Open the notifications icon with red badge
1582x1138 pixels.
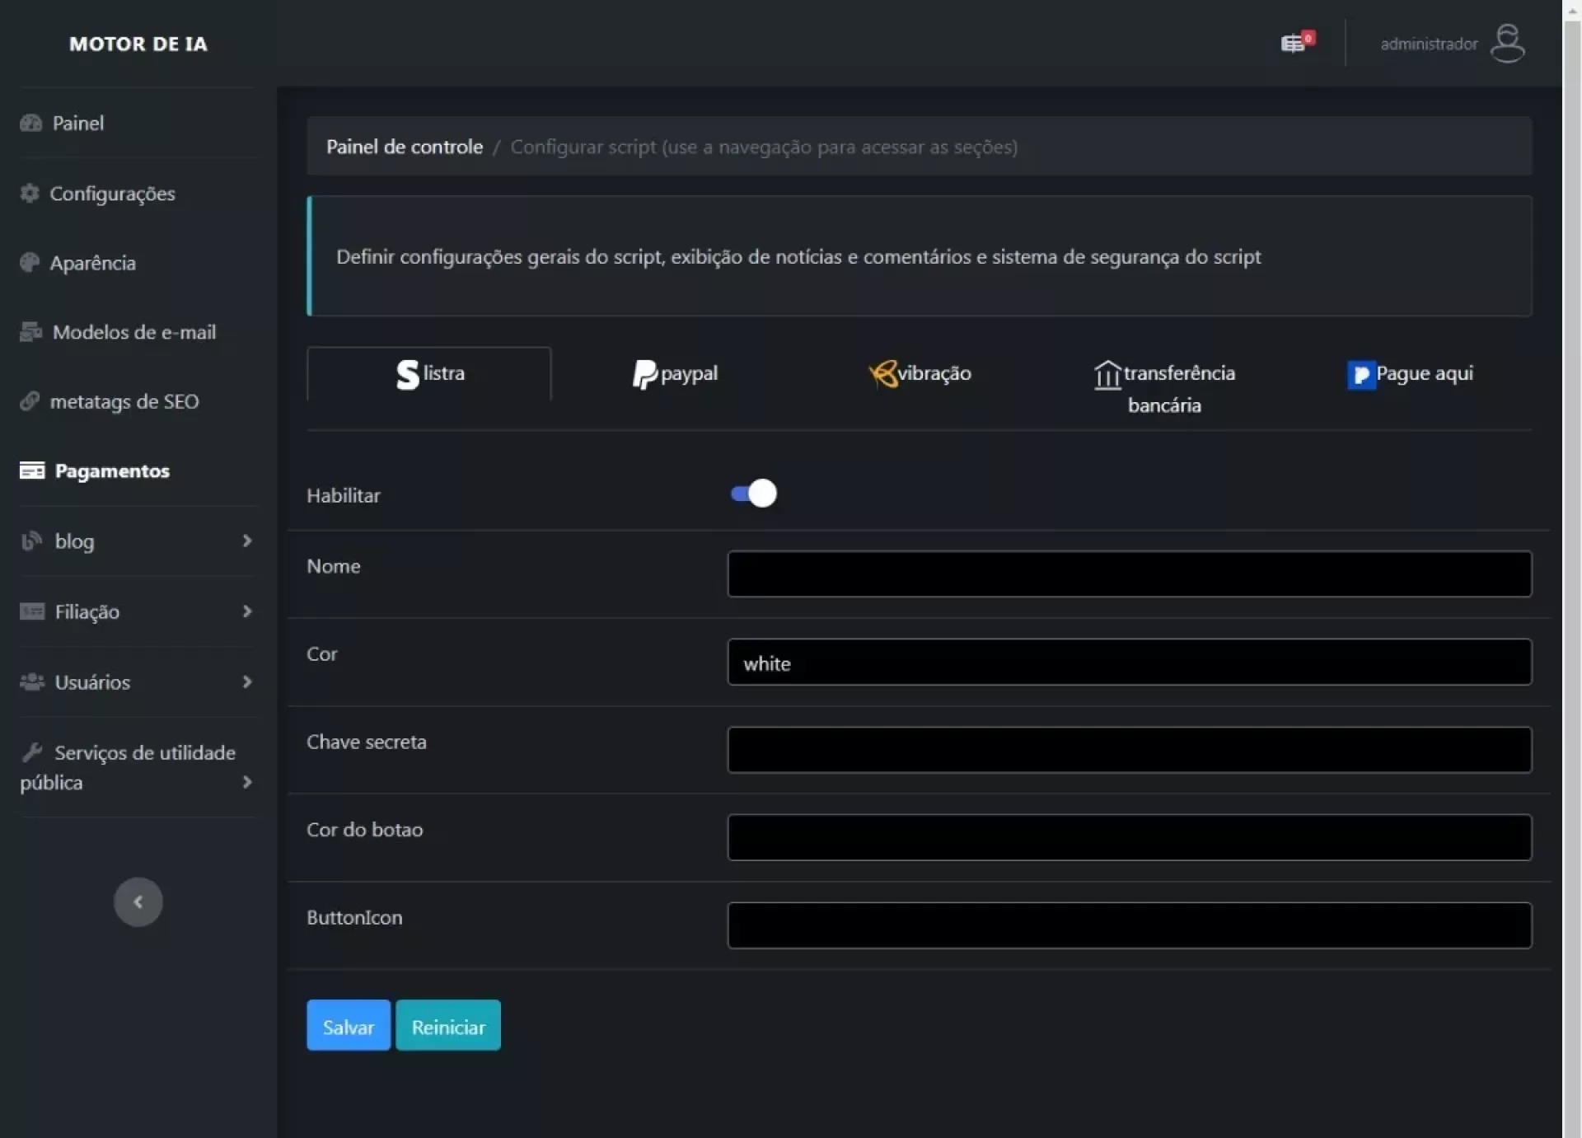click(1294, 43)
